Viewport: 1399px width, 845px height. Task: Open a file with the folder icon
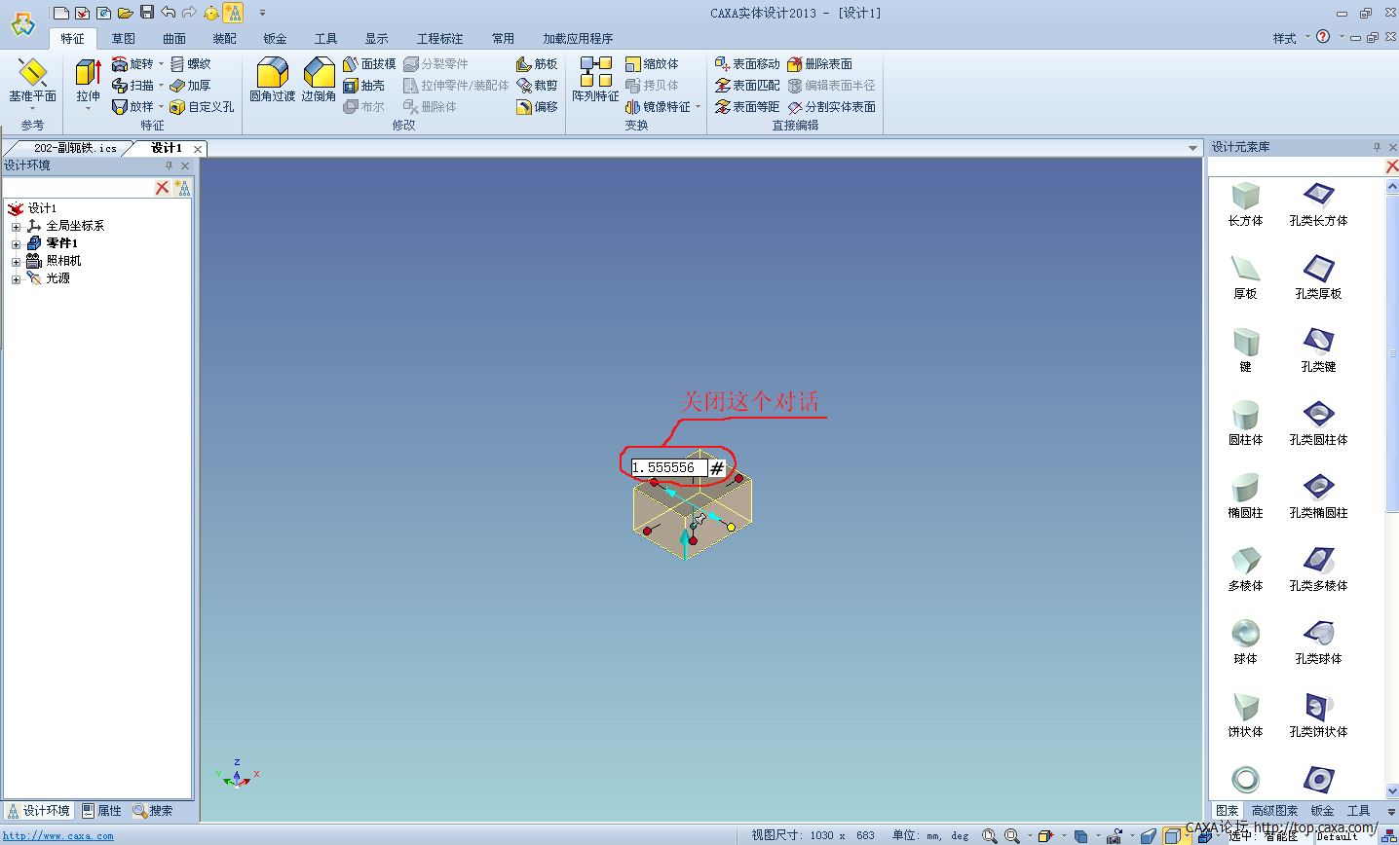pos(125,13)
